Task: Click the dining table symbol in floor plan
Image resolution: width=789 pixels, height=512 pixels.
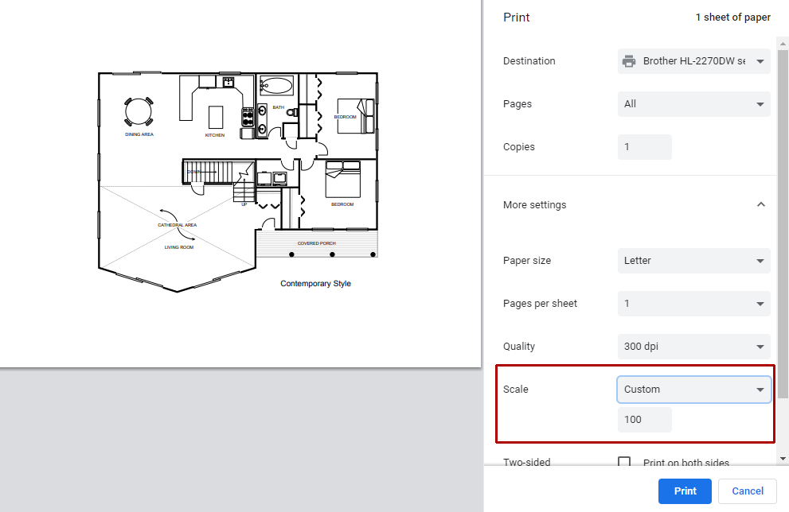Action: [x=139, y=111]
